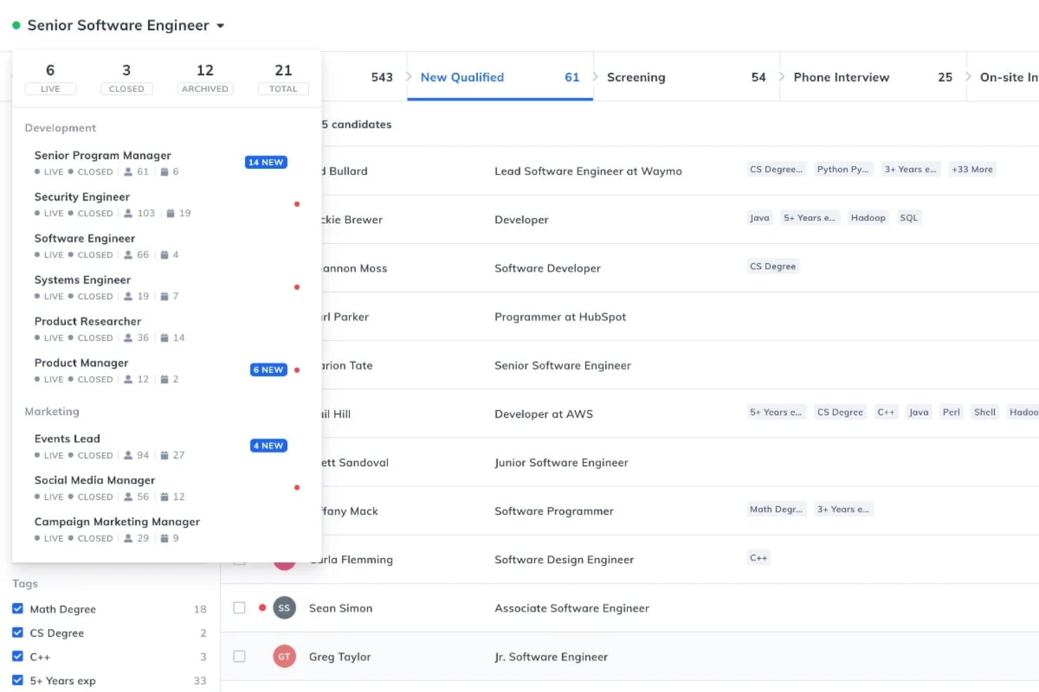Click Sean Simon's avatar circle
The image size is (1039, 692).
[284, 608]
